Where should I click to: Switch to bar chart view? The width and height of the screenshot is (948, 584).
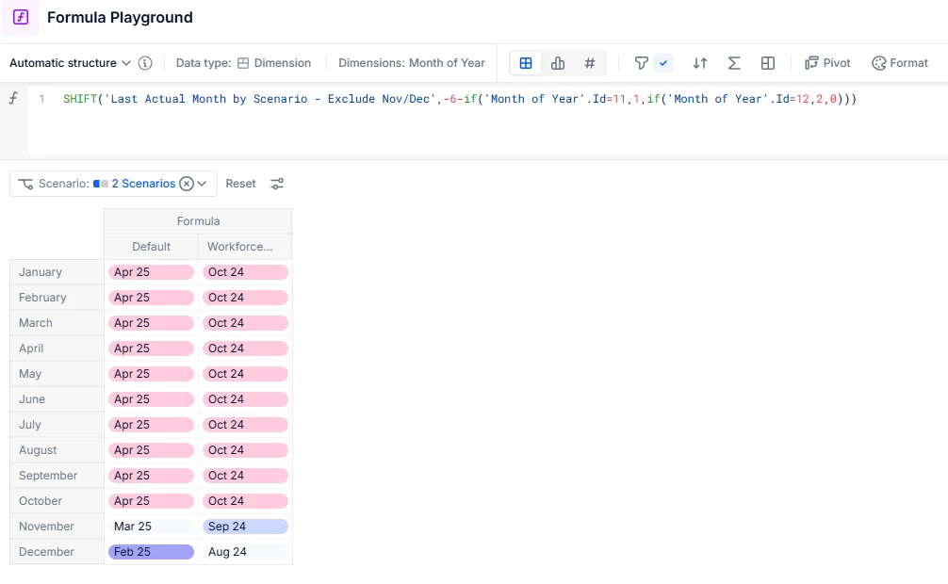coord(558,63)
